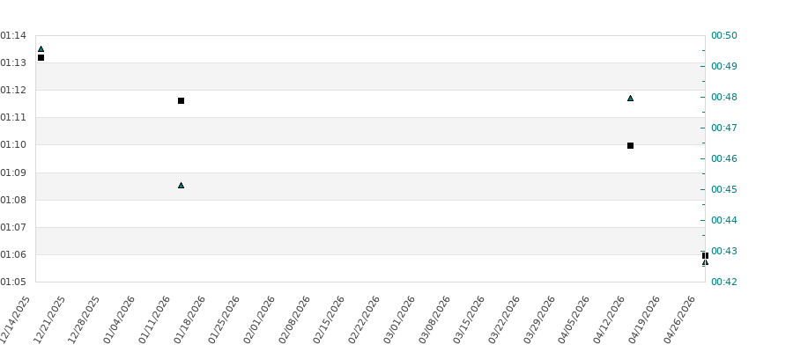Select the triangle marker at chart's right edge

[705, 262]
